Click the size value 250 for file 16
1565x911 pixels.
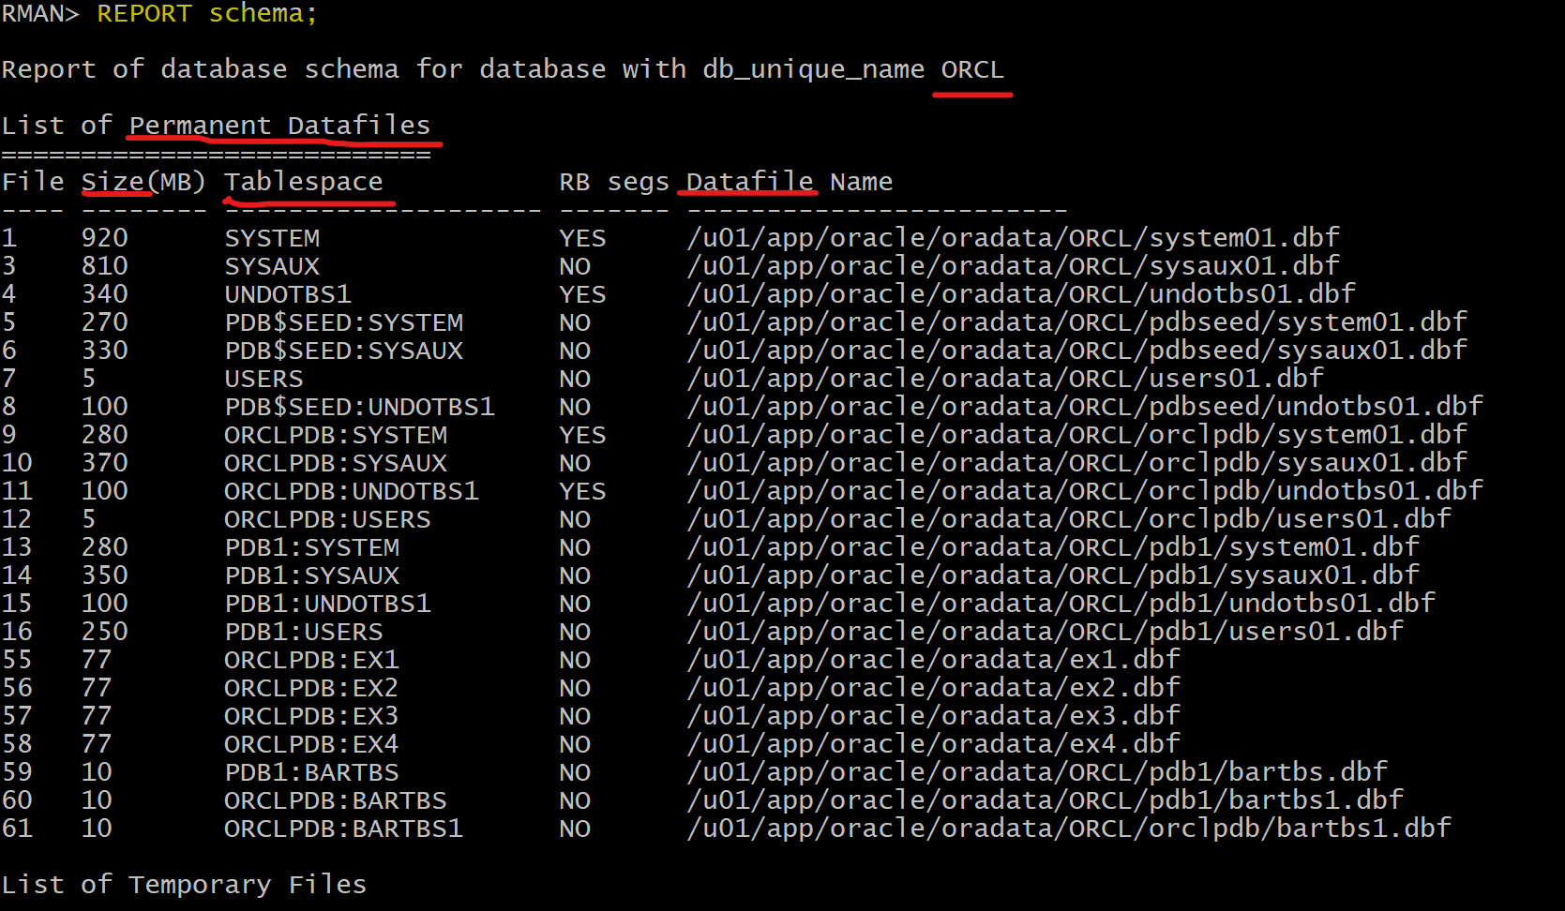pyautogui.click(x=105, y=632)
